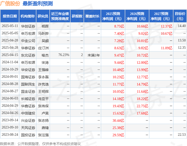Click target price 14.40
The image size is (187, 146).
pyautogui.click(x=182, y=26)
